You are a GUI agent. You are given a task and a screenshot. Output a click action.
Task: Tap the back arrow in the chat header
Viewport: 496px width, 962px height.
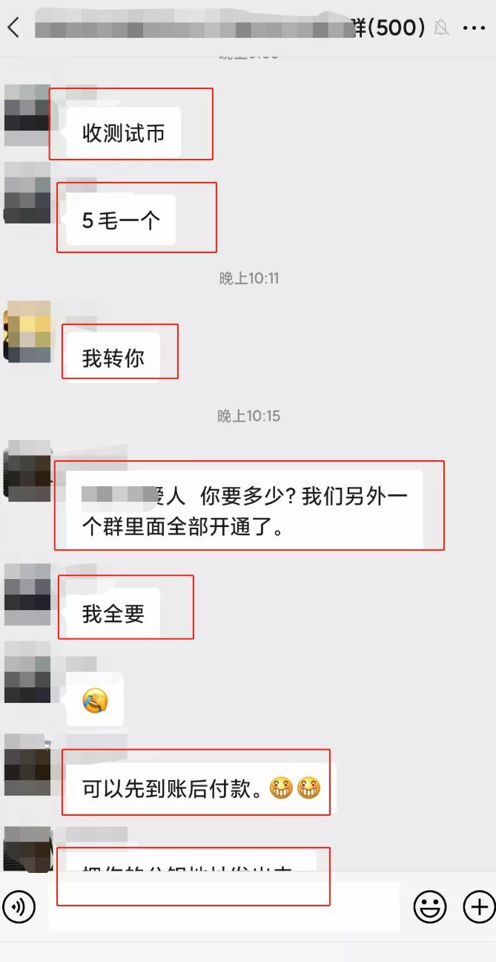[13, 28]
